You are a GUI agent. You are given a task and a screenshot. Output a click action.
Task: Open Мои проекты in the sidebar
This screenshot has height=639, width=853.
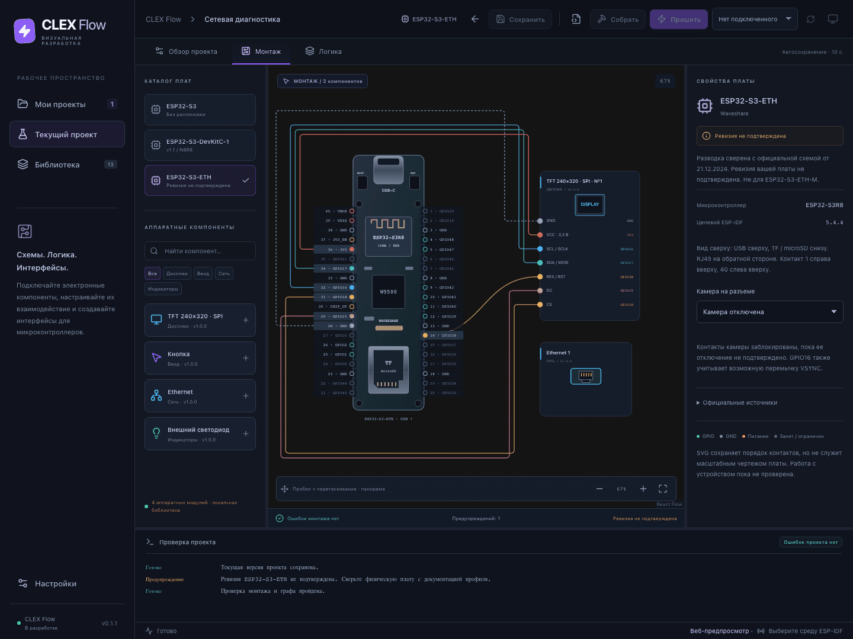point(67,104)
